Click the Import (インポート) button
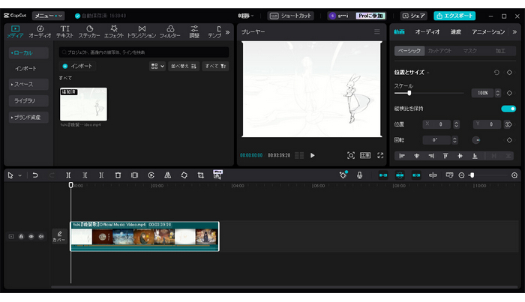525x302 pixels. pyautogui.click(x=78, y=66)
